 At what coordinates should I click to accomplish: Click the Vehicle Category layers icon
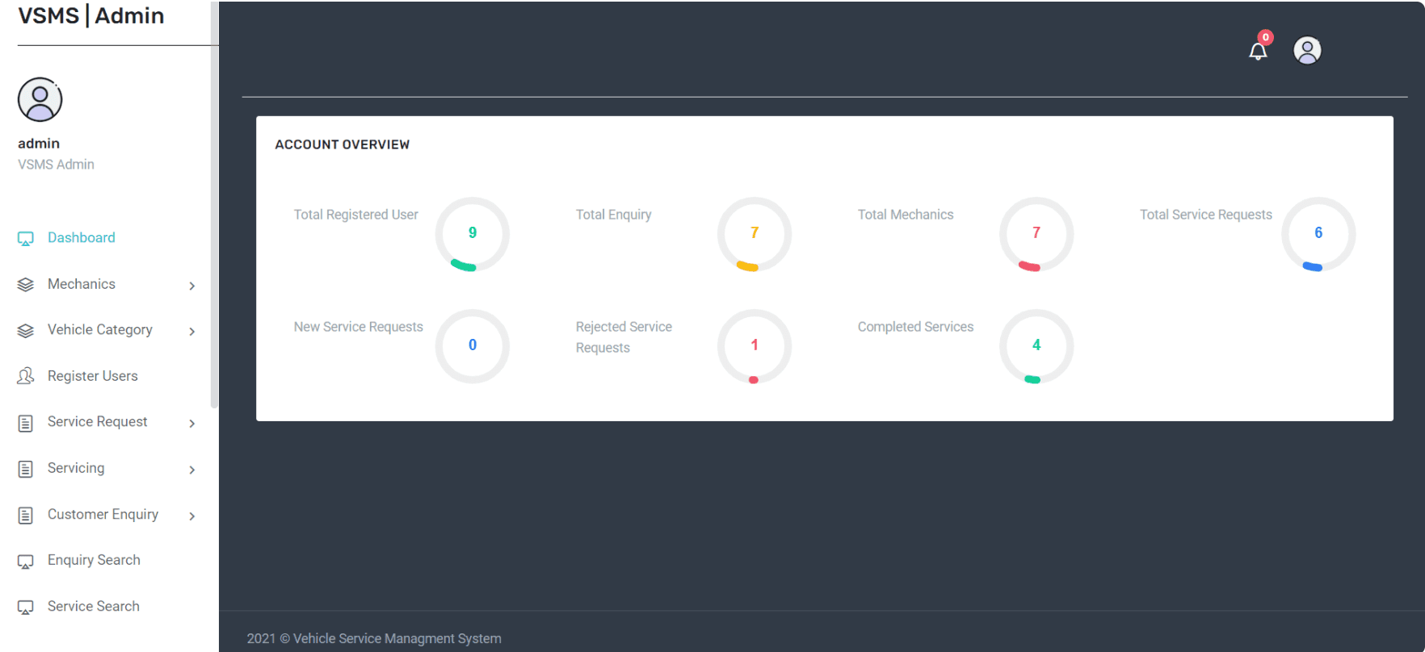(26, 331)
